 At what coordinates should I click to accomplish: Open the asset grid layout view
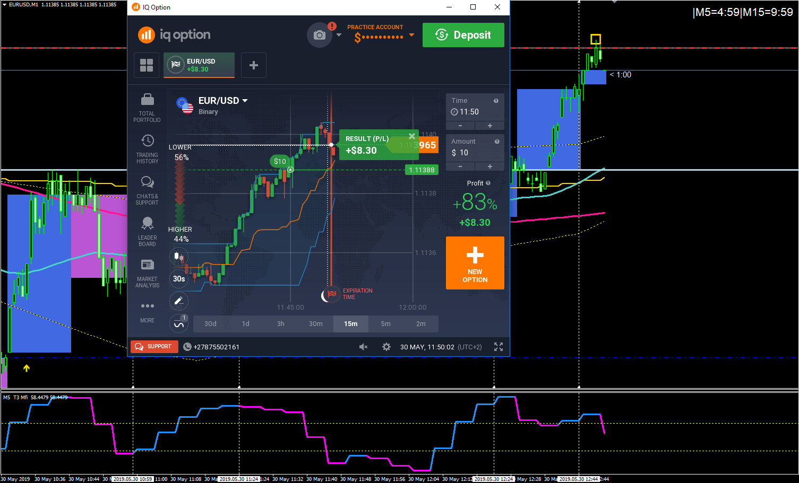coord(147,65)
